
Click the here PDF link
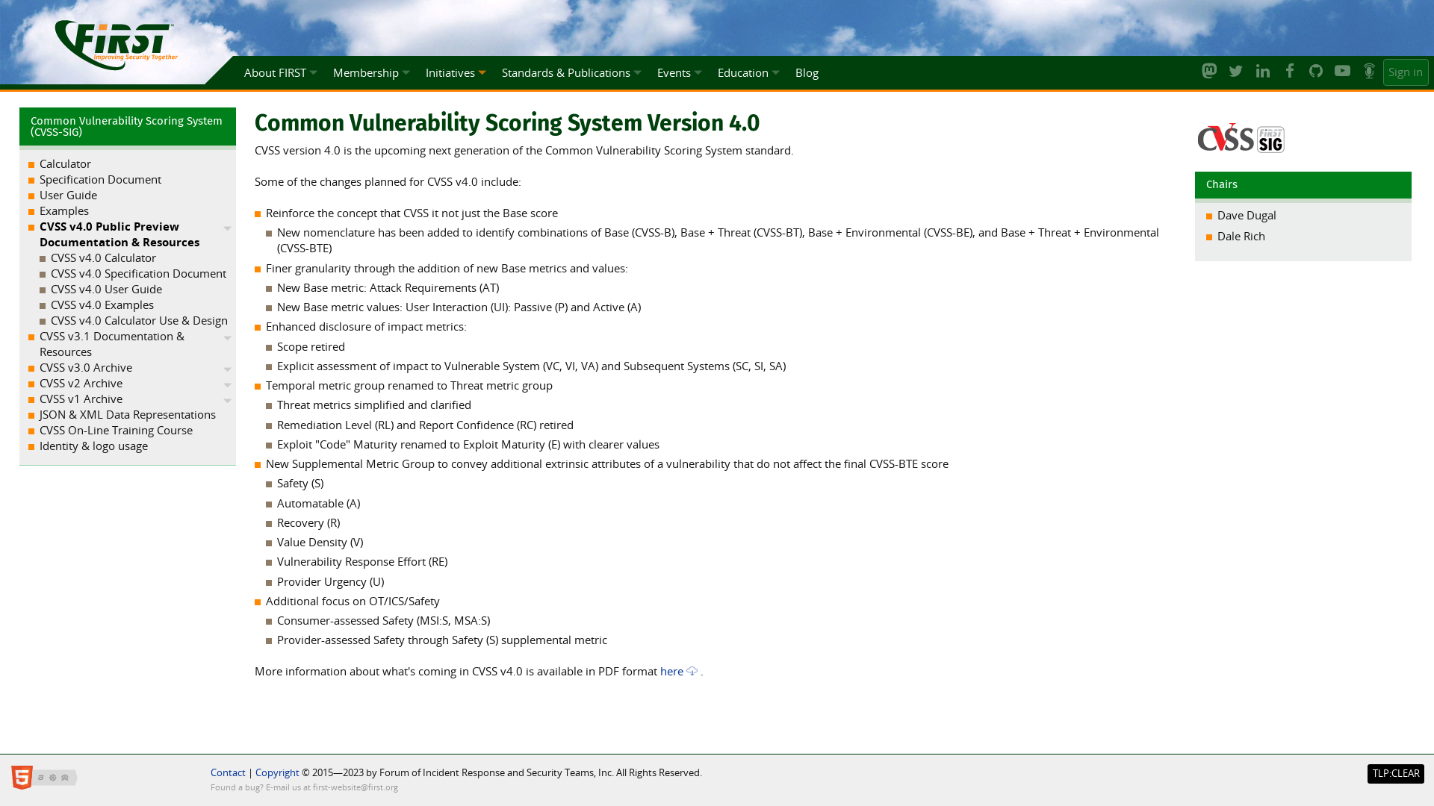[671, 671]
